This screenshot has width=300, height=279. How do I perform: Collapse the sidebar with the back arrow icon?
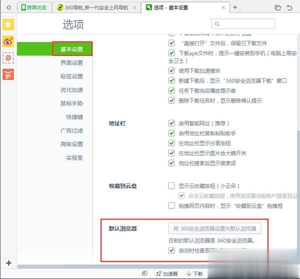[x=8, y=7]
